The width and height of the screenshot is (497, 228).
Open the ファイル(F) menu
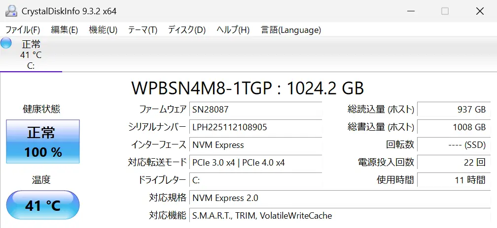point(22,30)
